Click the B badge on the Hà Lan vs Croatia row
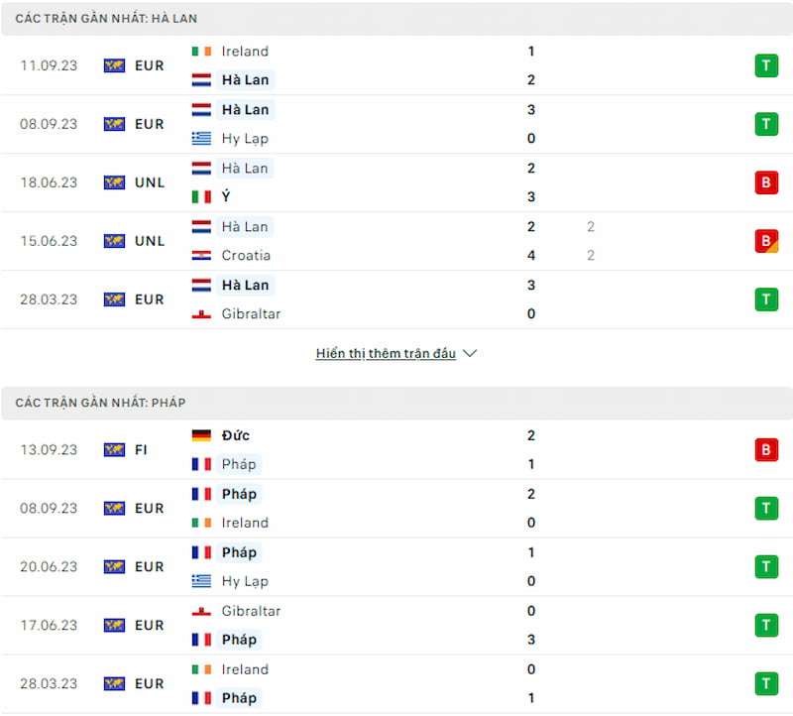Image resolution: width=793 pixels, height=716 pixels. [765, 241]
